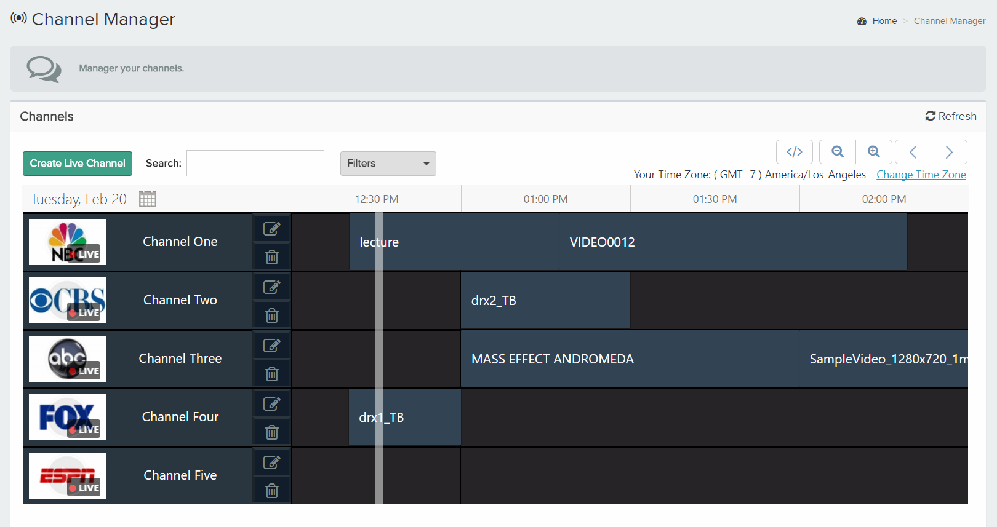Go to Home breadcrumb link
Viewport: 997px width, 527px height.
click(x=884, y=21)
